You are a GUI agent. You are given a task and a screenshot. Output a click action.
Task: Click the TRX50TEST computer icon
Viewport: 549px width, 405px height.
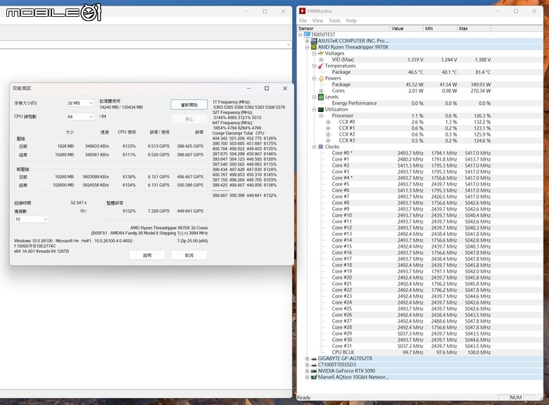coord(307,35)
